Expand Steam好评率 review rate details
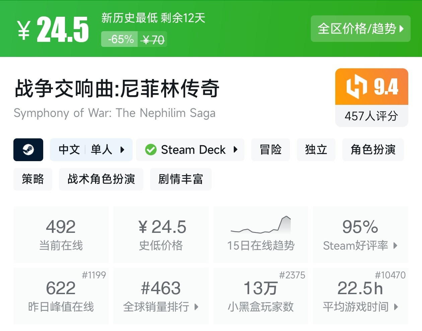The height and width of the screenshot is (331, 422). pos(396,246)
